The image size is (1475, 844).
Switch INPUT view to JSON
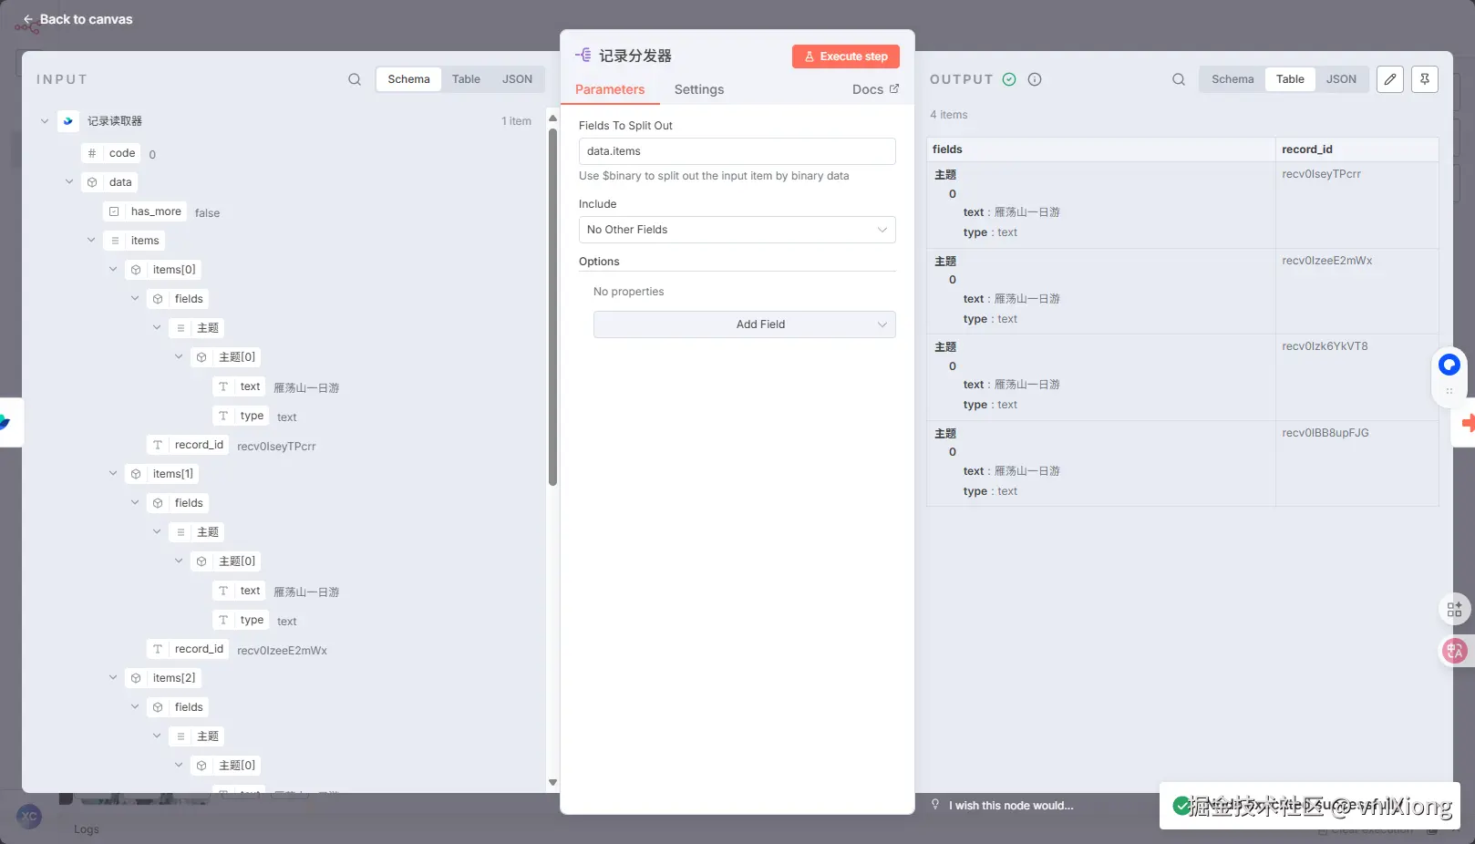click(517, 79)
